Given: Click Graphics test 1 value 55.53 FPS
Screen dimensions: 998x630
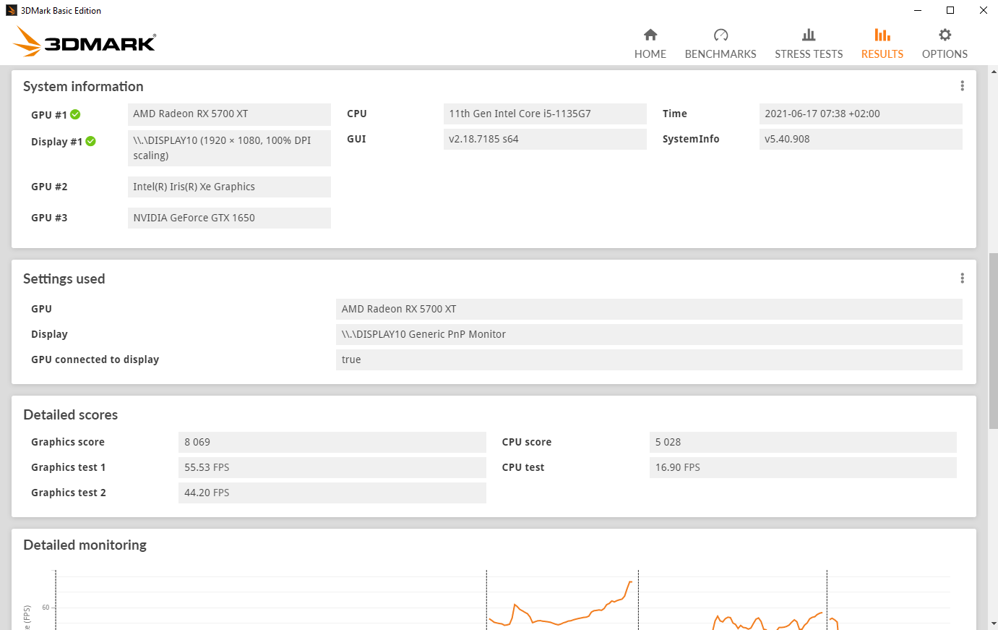Looking at the screenshot, I should point(332,467).
